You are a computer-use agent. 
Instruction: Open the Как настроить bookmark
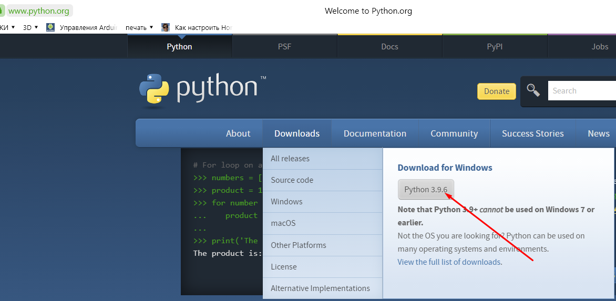pyautogui.click(x=203, y=27)
